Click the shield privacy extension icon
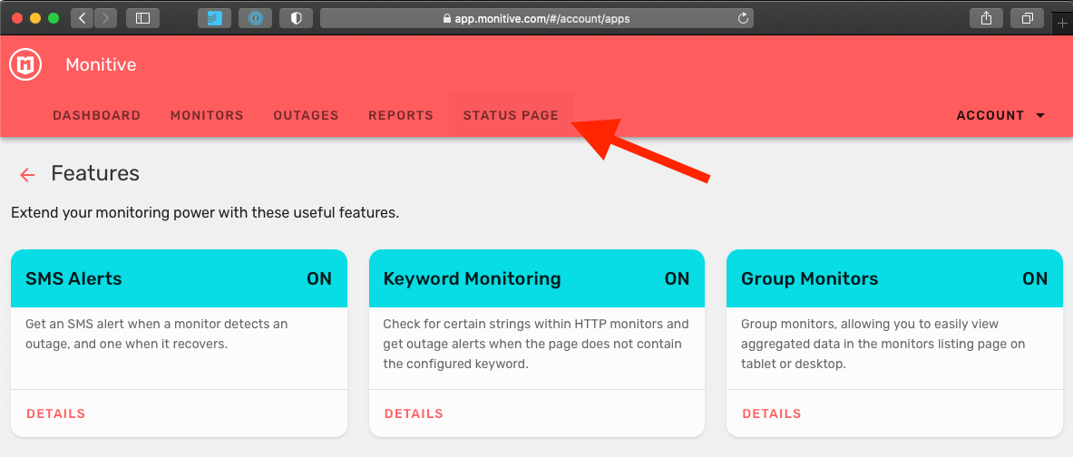 point(297,18)
